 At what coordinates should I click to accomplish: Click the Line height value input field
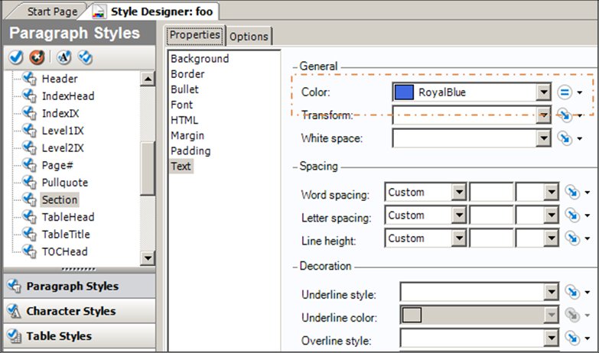tap(491, 238)
